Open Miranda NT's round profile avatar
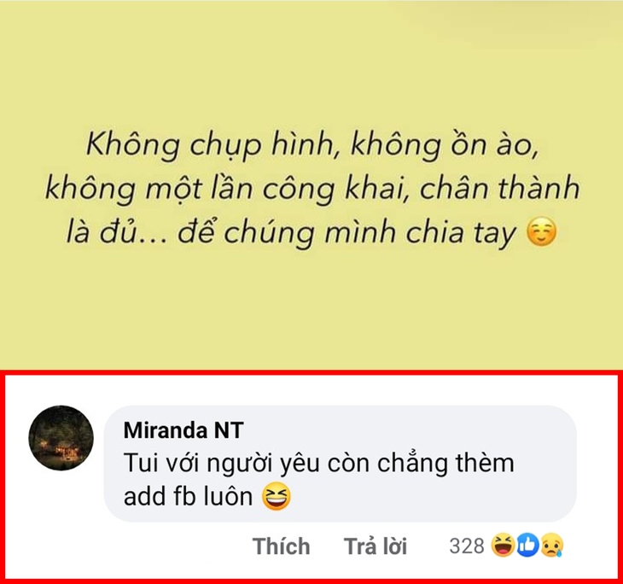Image resolution: width=623 pixels, height=584 pixels. click(x=61, y=438)
